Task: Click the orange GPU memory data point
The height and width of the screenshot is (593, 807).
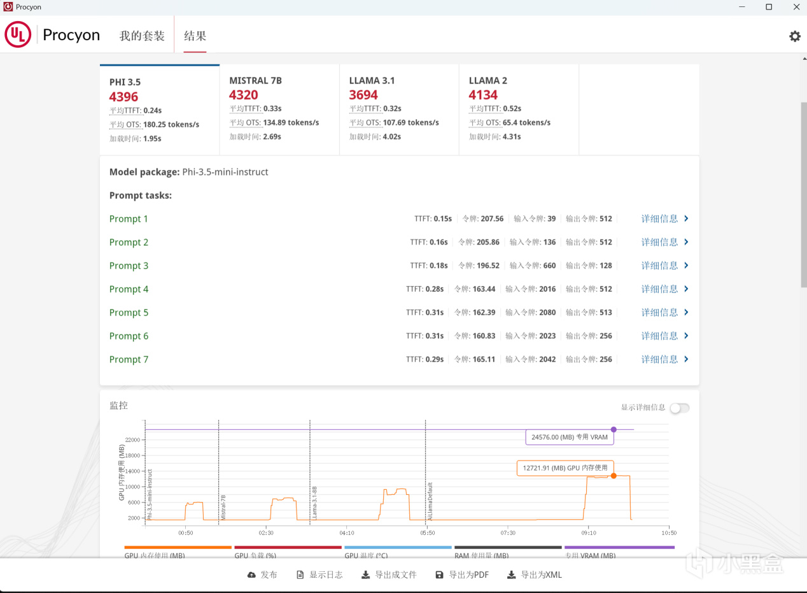Action: coord(614,476)
